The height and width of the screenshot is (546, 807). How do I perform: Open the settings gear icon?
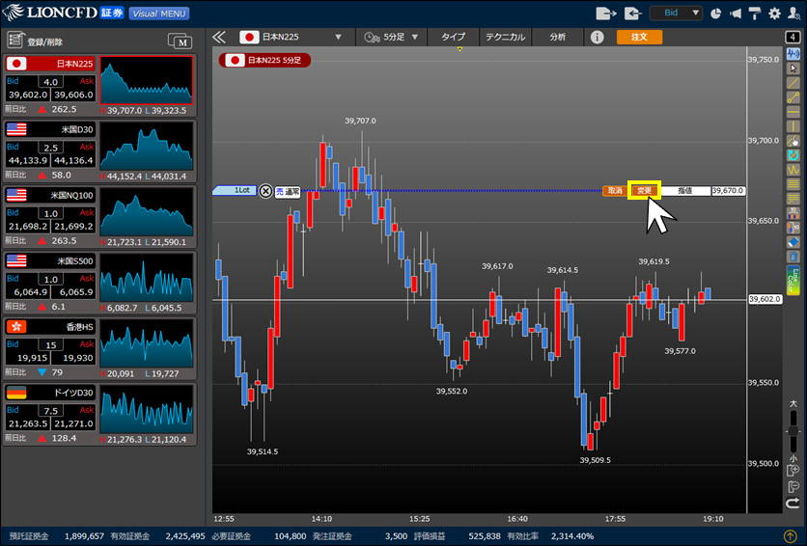[x=774, y=14]
